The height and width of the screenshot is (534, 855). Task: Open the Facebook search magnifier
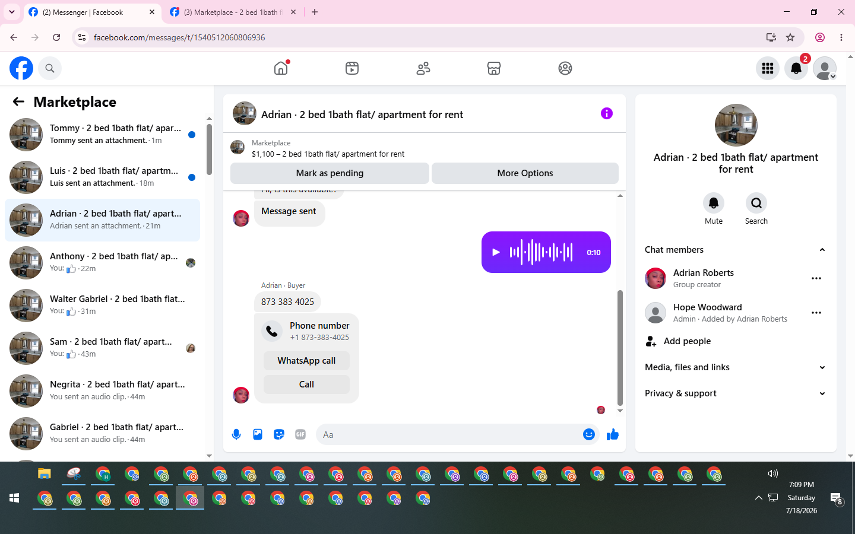click(x=50, y=68)
